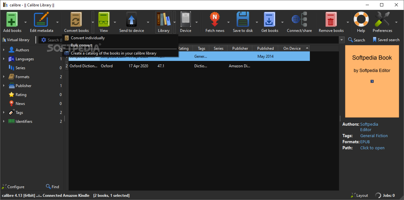404x200 pixels.
Task: Open the EPUB format link
Action: click(x=365, y=142)
